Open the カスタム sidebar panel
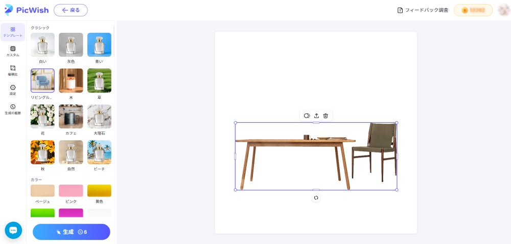This screenshot has width=511, height=244. click(13, 52)
